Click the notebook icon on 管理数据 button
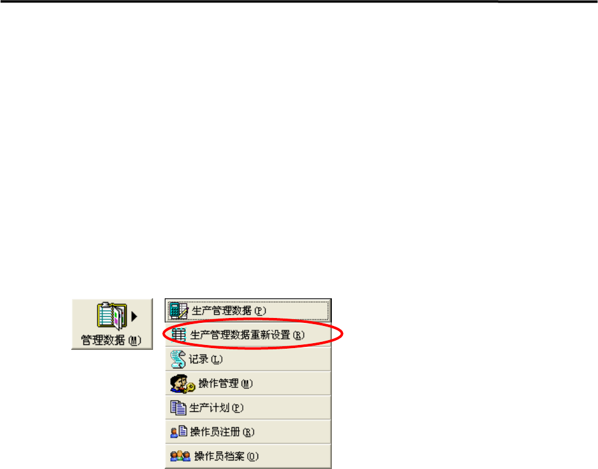This screenshot has width=598, height=469. [112, 316]
